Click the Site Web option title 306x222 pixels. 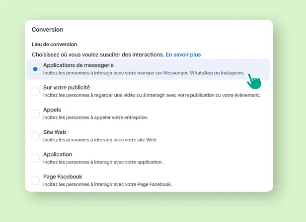pos(55,132)
